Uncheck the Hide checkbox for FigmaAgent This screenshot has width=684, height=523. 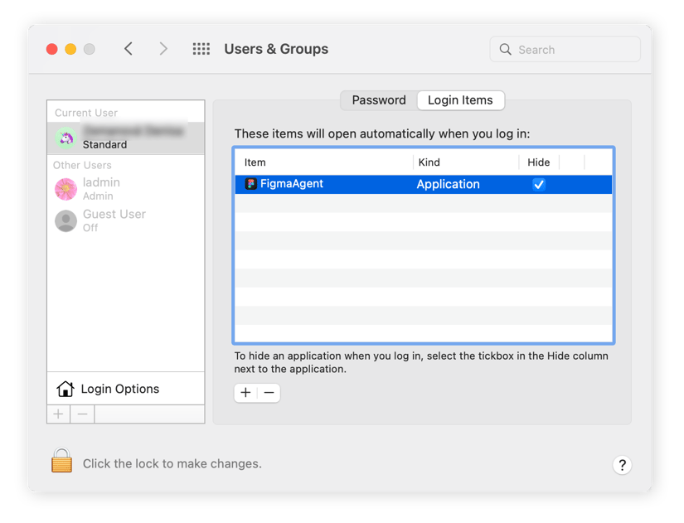pyautogui.click(x=539, y=184)
